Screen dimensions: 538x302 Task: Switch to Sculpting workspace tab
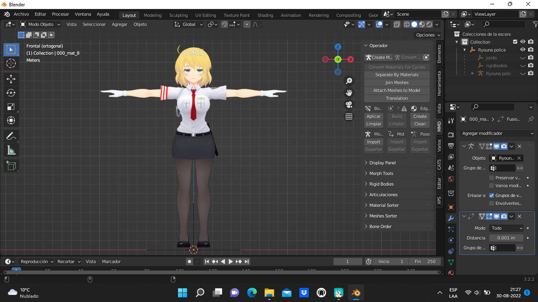(178, 15)
